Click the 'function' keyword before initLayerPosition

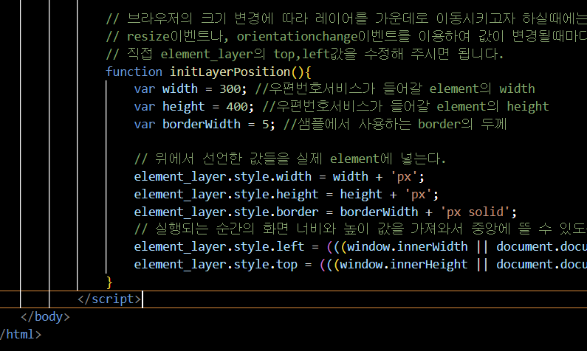pyautogui.click(x=134, y=72)
